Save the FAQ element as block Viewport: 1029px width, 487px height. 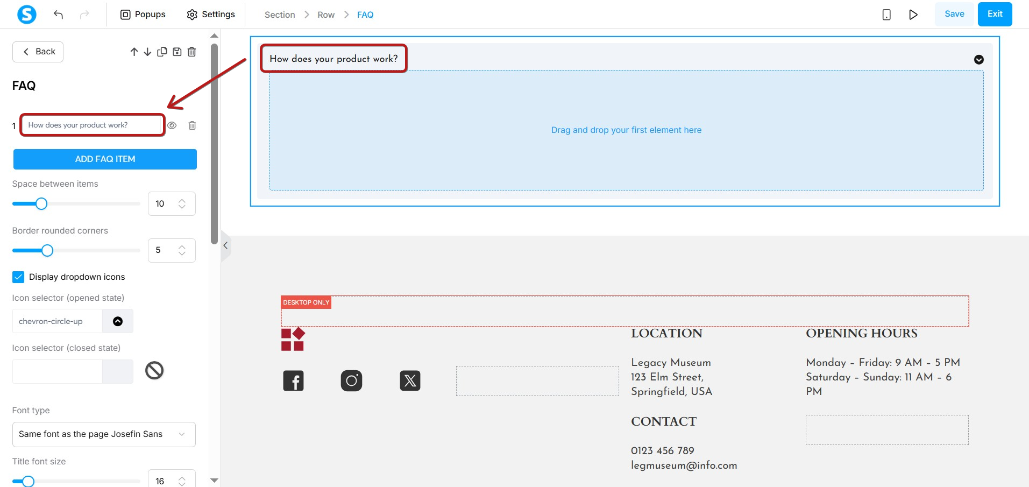coord(177,52)
